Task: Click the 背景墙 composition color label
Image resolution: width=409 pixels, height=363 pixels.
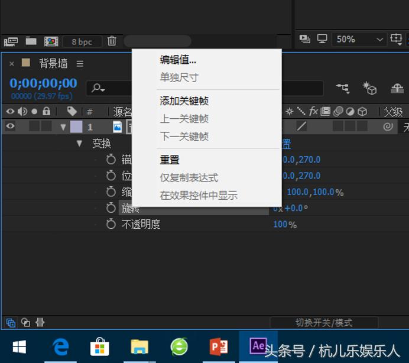Action: (x=26, y=63)
